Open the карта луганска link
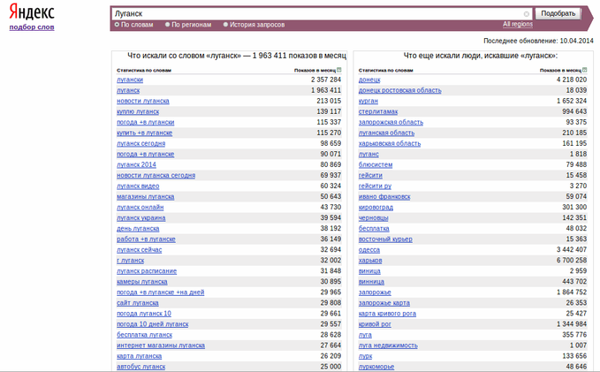Image resolution: width=600 pixels, height=372 pixels. [139, 356]
